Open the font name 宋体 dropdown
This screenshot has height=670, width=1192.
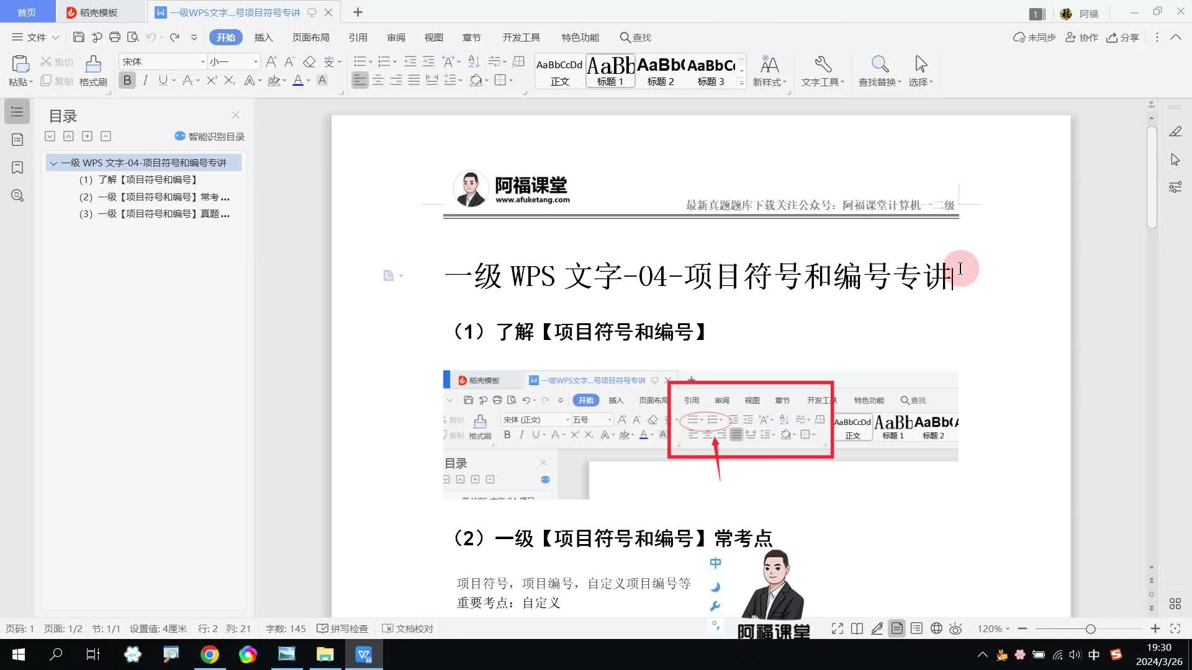point(202,61)
